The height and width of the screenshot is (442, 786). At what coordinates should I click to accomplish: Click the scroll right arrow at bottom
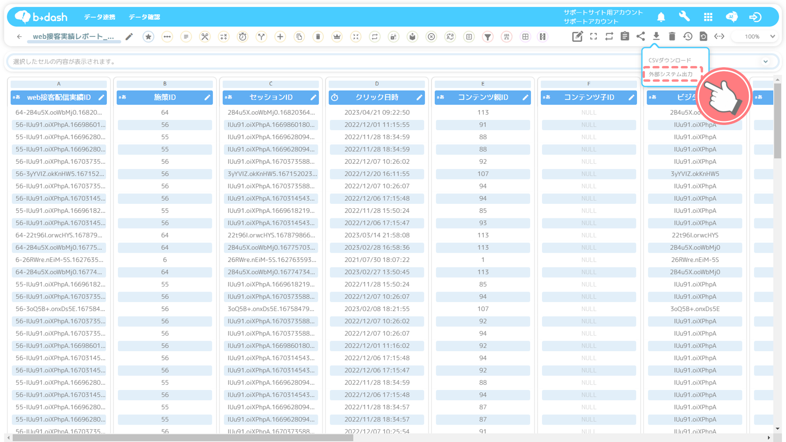point(769,438)
